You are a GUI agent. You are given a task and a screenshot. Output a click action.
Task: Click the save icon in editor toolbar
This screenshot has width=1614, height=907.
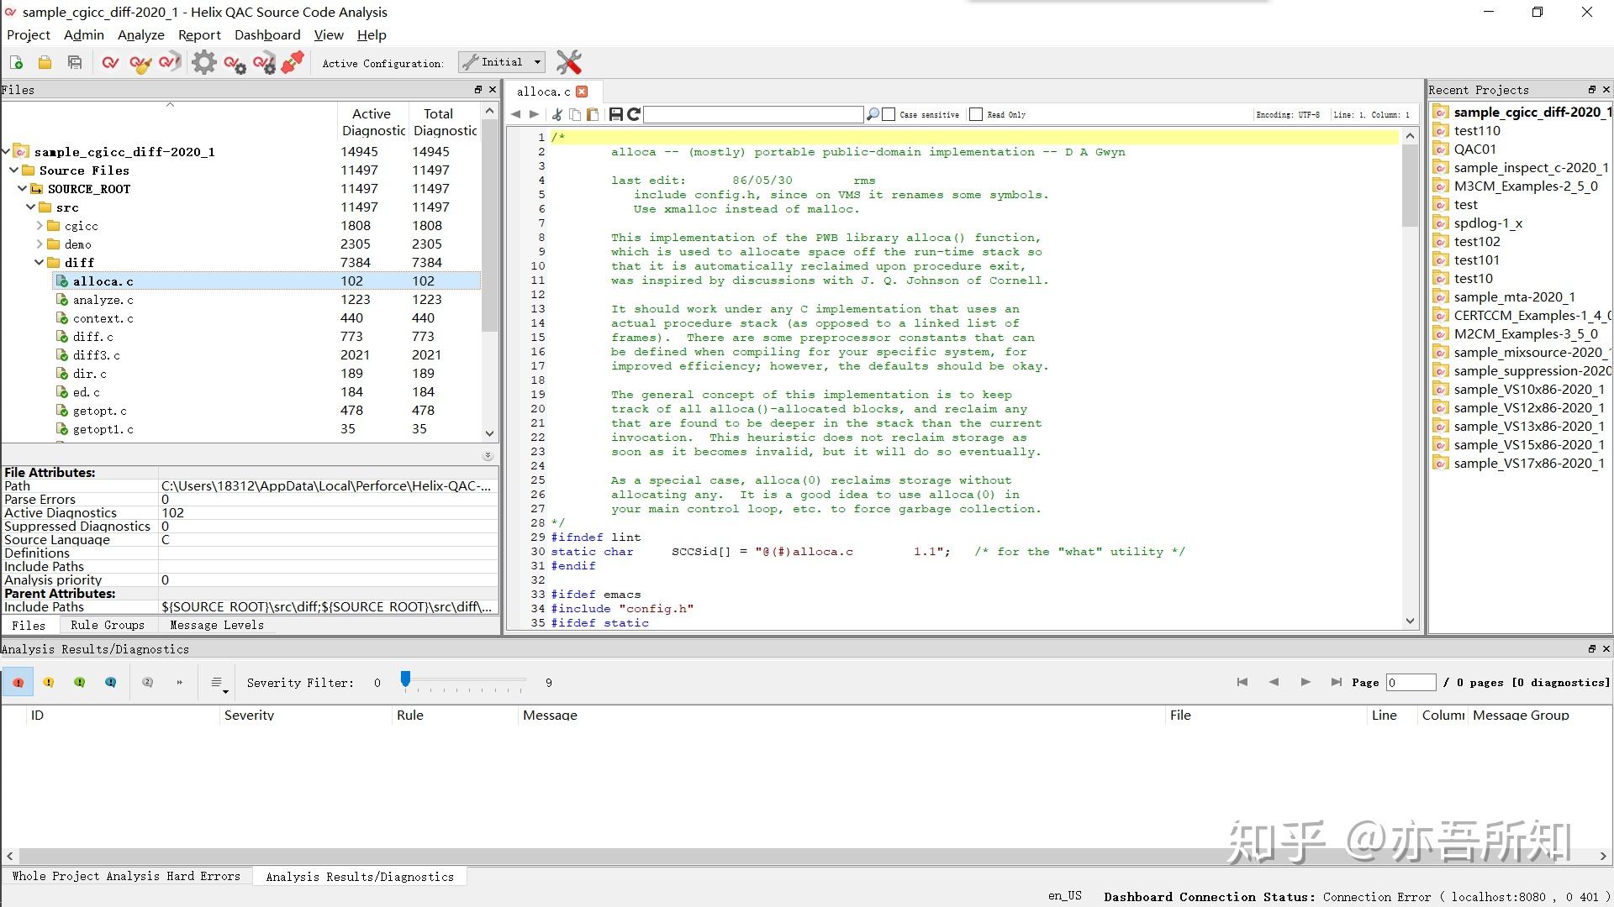point(615,114)
